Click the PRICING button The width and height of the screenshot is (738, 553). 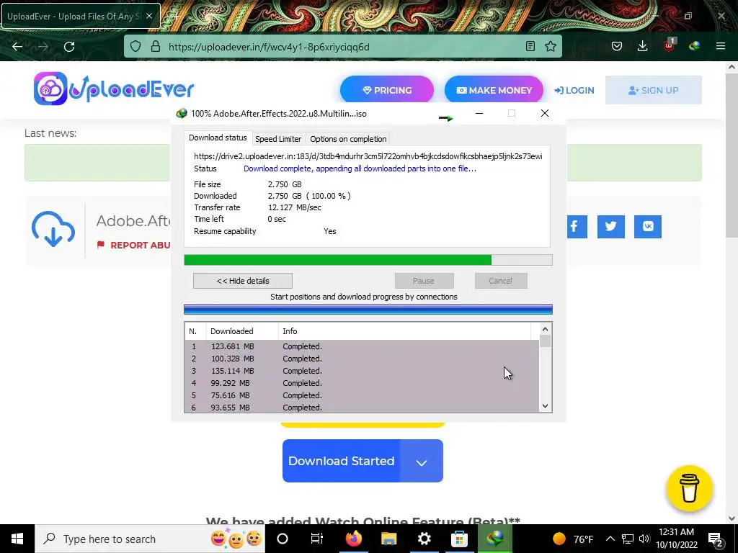pos(387,90)
